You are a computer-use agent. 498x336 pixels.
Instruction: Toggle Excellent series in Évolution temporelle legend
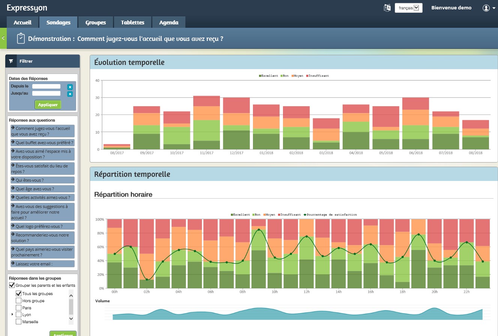[268, 76]
